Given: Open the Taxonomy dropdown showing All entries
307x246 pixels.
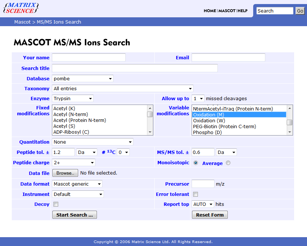Looking at the screenshot, I should [x=123, y=88].
